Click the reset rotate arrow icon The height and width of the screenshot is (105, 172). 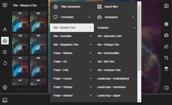point(5,63)
